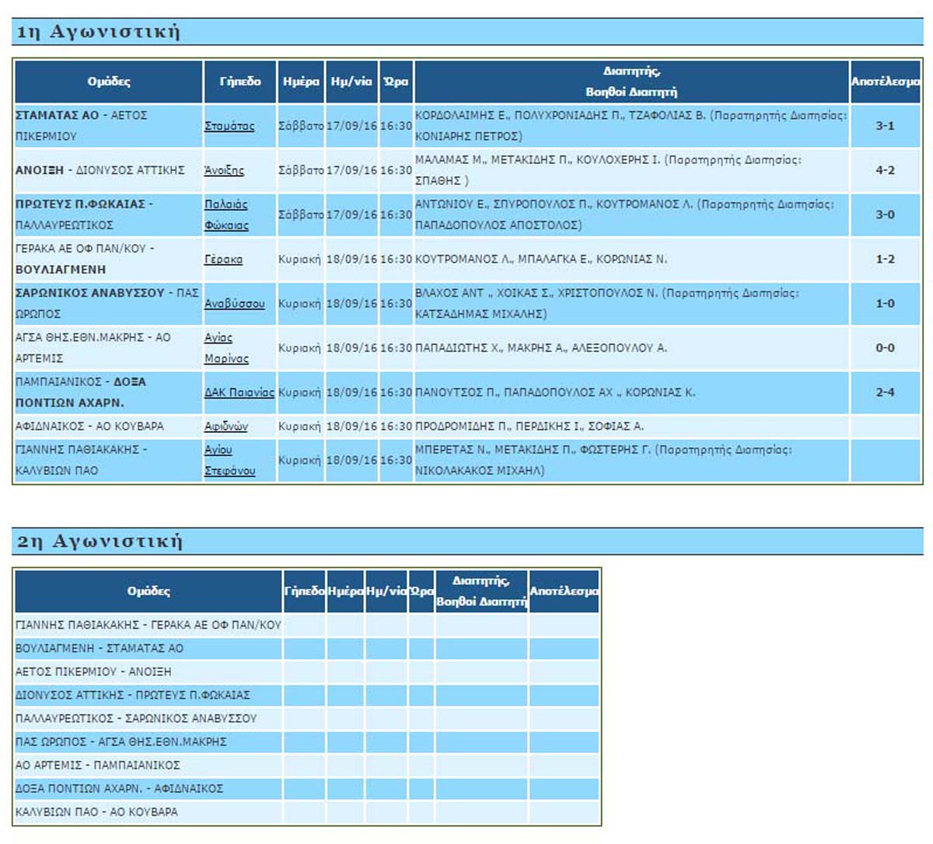Click referees ΚΟΥΤΡΟΜΑΝΟΣ Λ., ΜΠΑΛΑΓΚΑ Ε. cell
Screen dimensions: 933x844
click(631, 260)
